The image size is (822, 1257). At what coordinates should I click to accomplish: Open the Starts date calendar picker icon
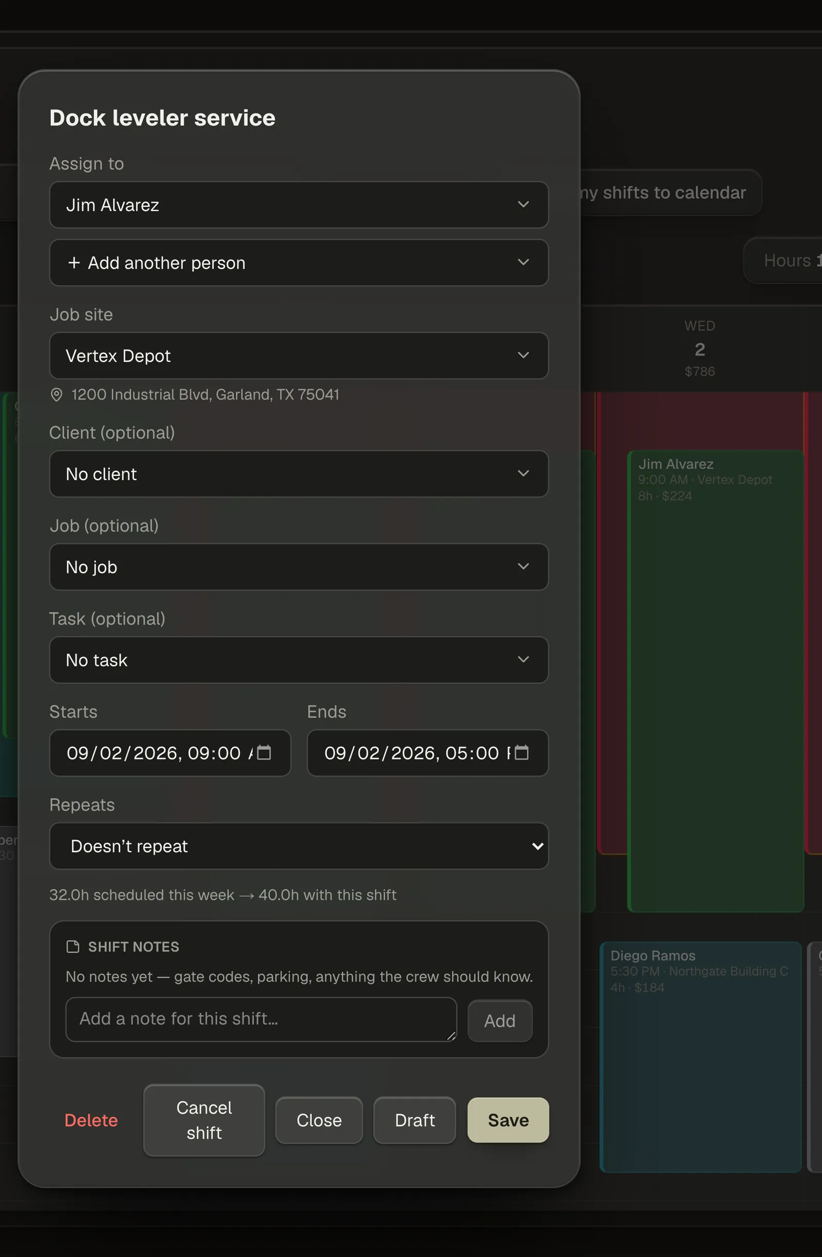[264, 752]
